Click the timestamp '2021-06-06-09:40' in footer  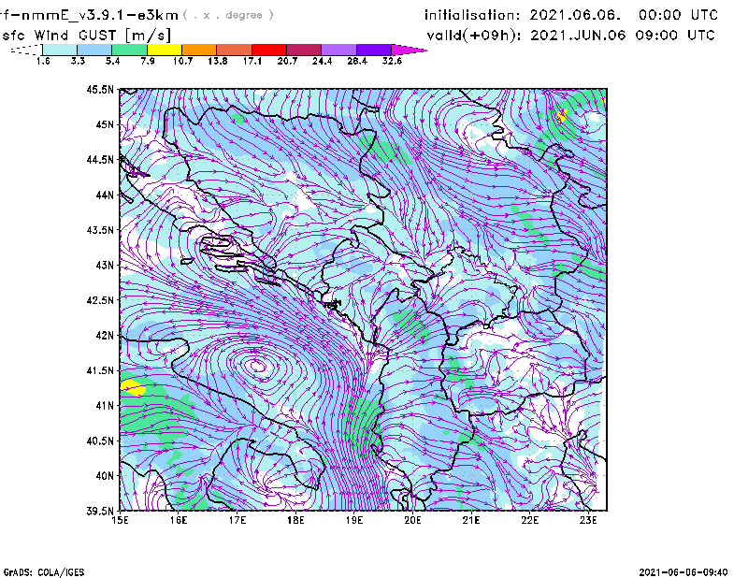tap(683, 572)
